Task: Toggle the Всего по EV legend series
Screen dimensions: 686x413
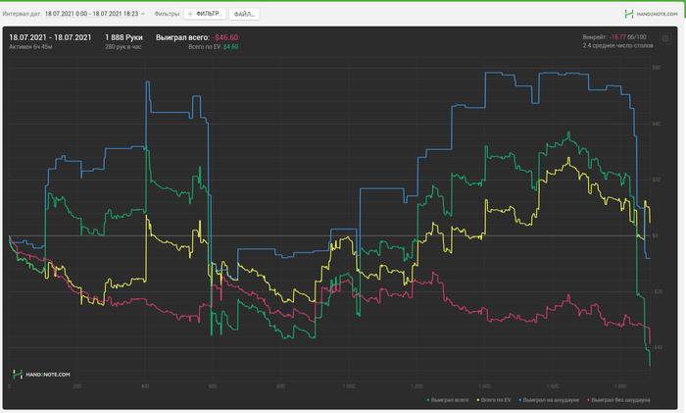Action: tap(494, 400)
